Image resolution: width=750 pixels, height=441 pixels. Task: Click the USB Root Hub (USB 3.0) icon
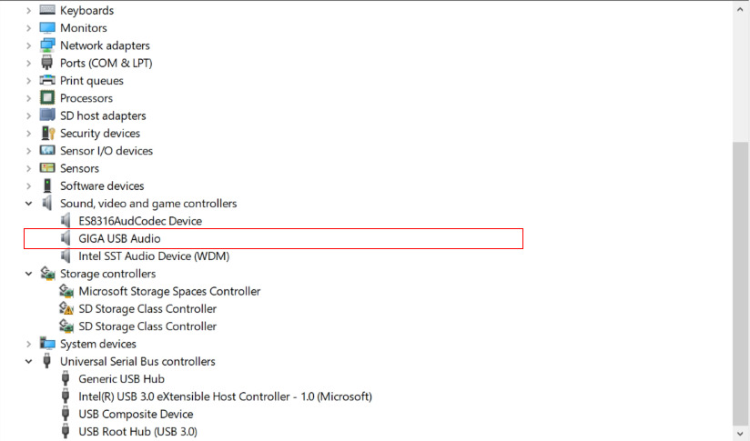click(66, 432)
